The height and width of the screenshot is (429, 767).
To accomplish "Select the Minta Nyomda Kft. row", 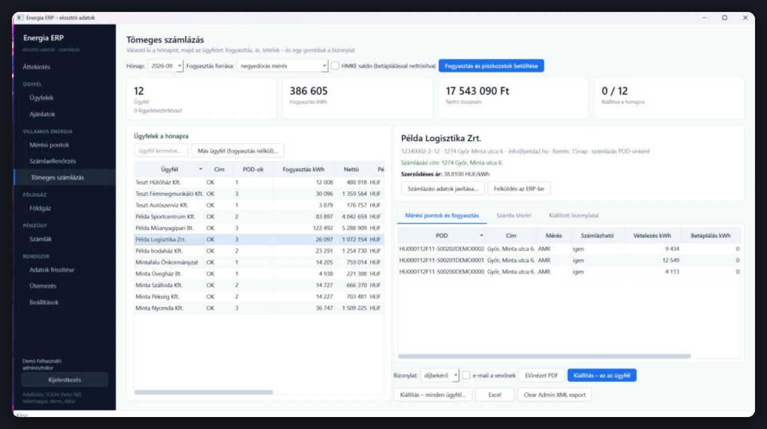I will pos(259,308).
